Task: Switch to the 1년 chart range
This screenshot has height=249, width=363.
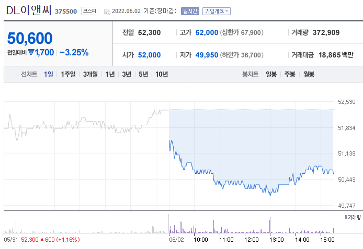Action: click(x=110, y=74)
